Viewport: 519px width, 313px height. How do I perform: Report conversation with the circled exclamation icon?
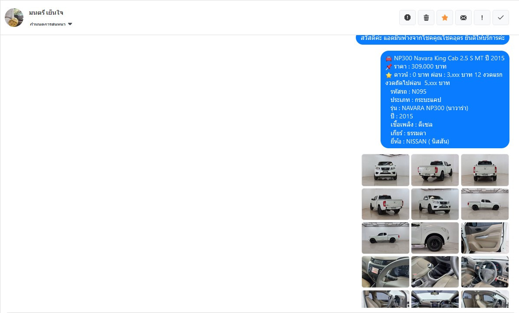pos(407,17)
